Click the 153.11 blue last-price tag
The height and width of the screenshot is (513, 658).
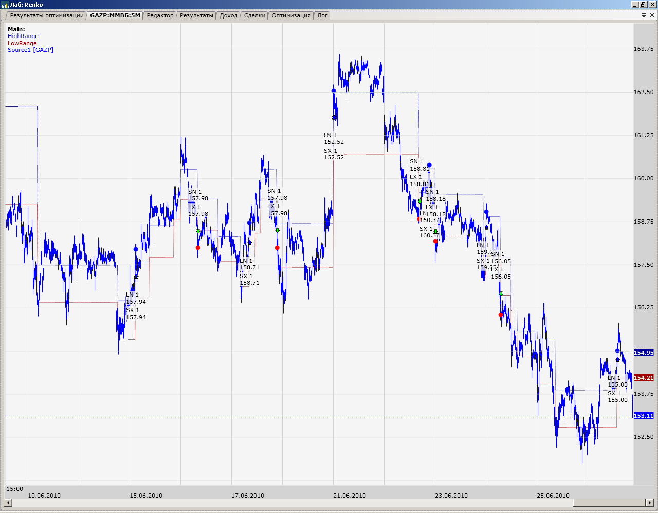[x=644, y=416]
